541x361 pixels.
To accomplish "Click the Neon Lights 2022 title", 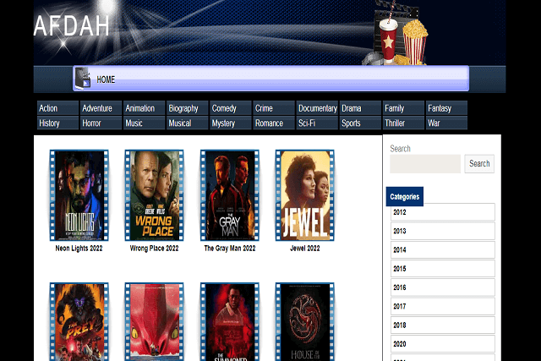I will pyautogui.click(x=79, y=249).
